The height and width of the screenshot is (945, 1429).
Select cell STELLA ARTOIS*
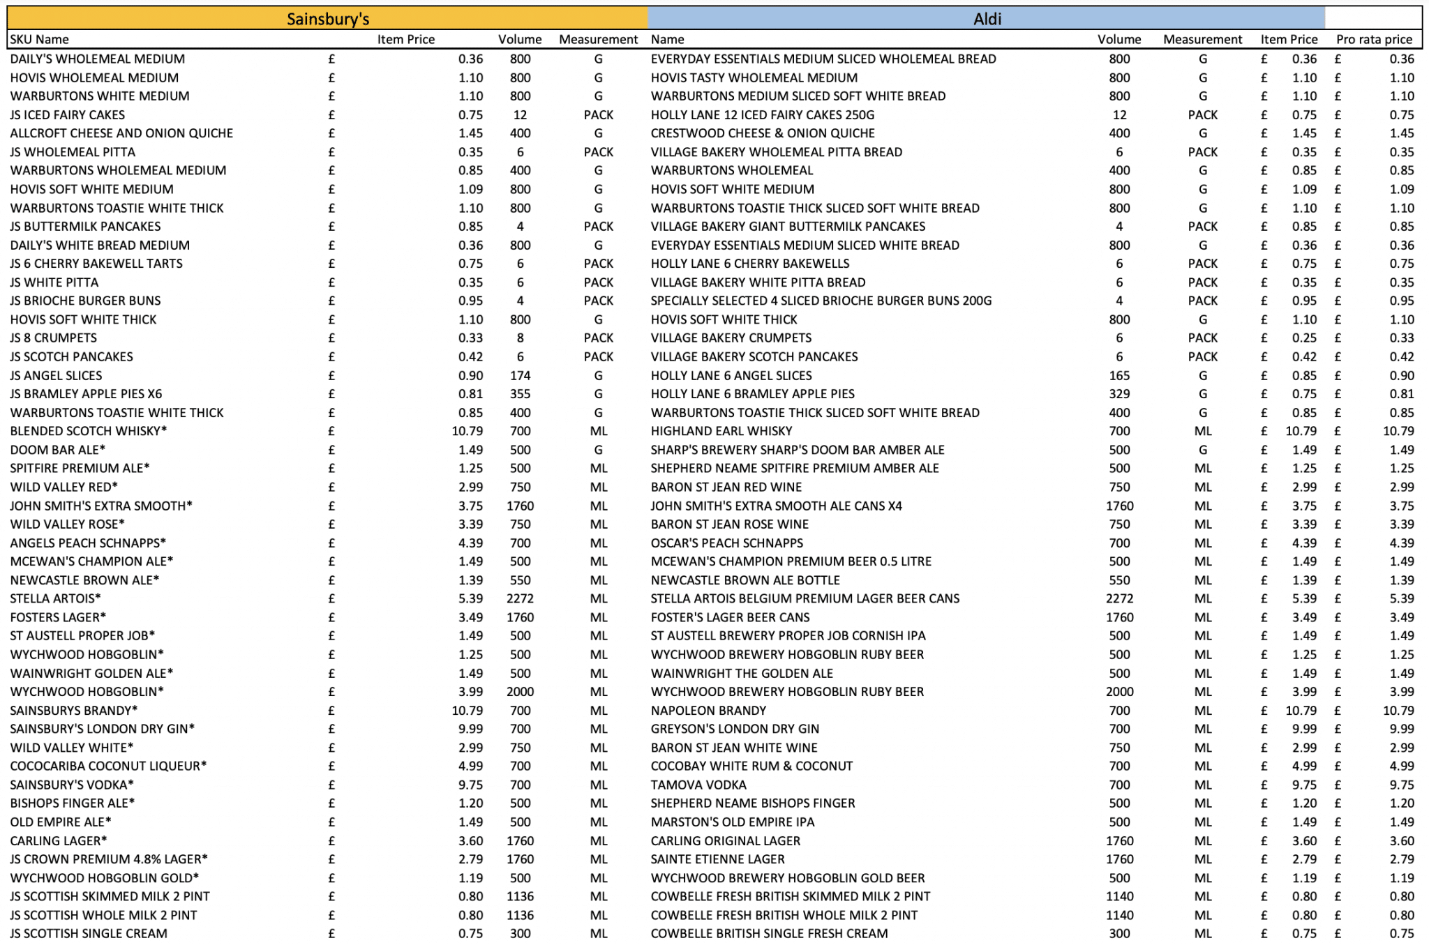[55, 598]
